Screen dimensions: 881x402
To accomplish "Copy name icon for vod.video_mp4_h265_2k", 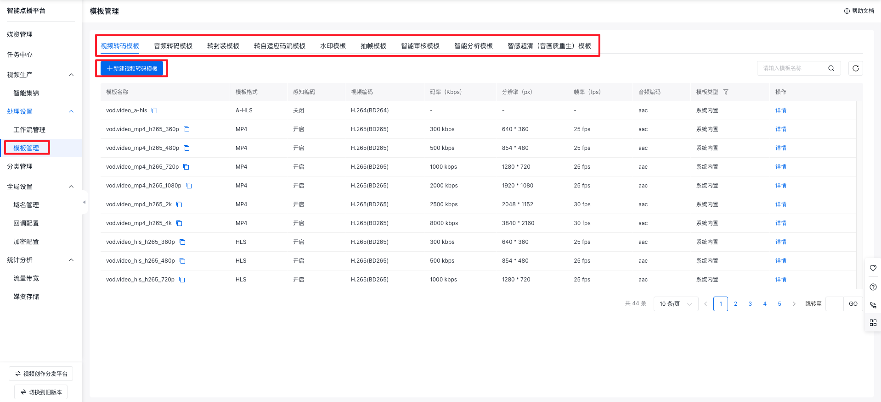I will pos(179,204).
